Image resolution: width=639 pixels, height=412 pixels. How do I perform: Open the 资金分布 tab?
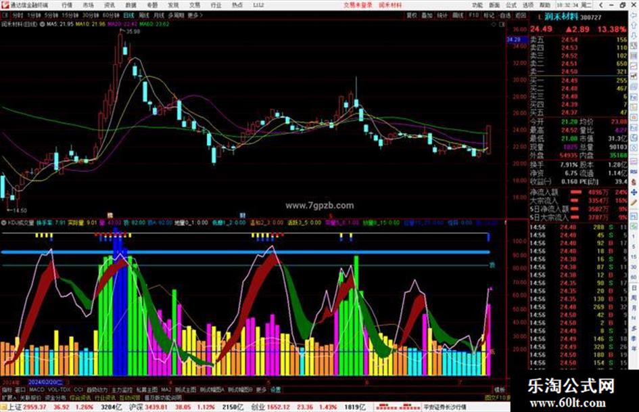[x=55, y=397]
